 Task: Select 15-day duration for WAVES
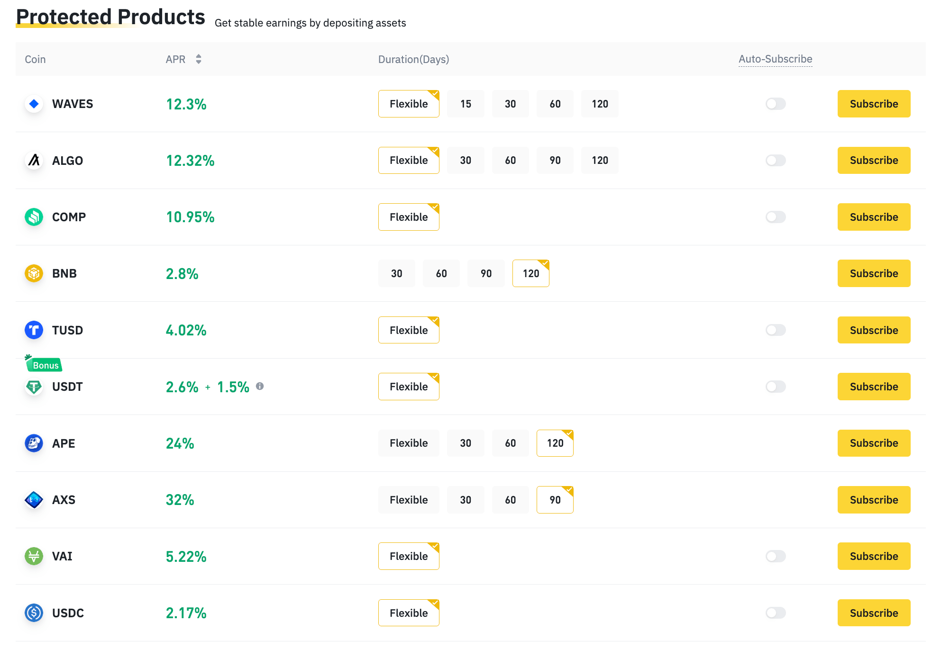tap(466, 104)
